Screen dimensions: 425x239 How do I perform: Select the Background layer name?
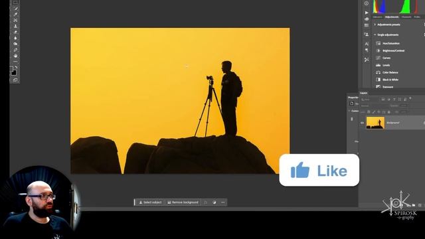[x=393, y=123]
